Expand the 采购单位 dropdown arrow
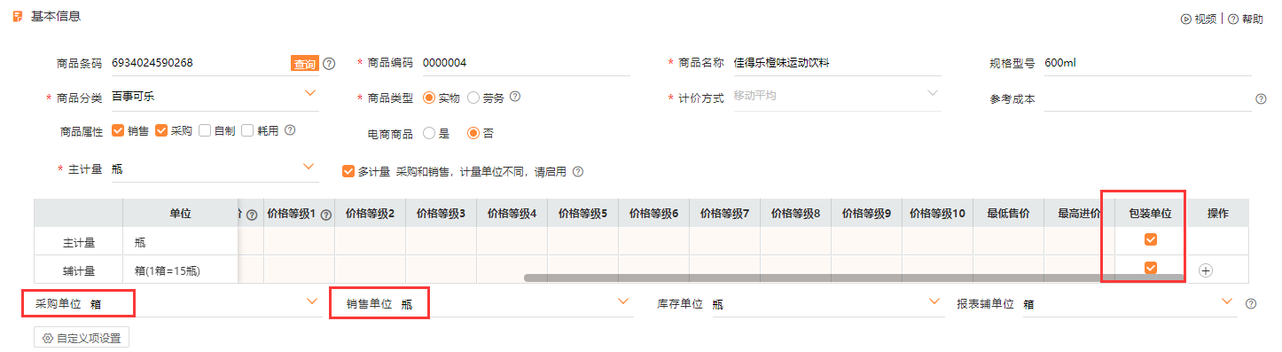 pyautogui.click(x=311, y=301)
